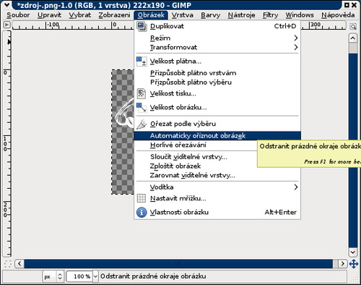Expand the Režim submenu

pos(217,38)
